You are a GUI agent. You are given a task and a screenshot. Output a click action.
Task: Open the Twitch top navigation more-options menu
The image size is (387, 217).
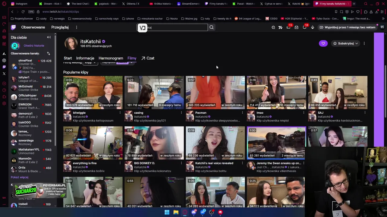(76, 27)
